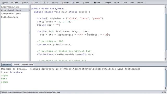Select ArrayPane1.java in file list
The width and height of the screenshot is (167, 94).
[11, 10]
